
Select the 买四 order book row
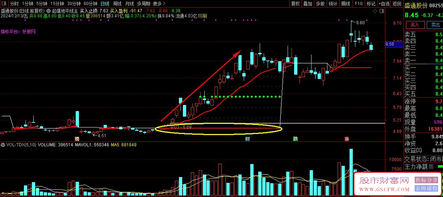point(424,87)
